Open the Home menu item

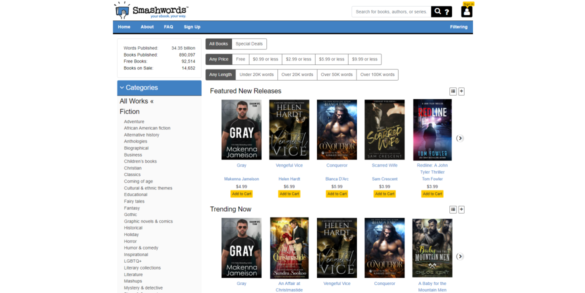(124, 27)
